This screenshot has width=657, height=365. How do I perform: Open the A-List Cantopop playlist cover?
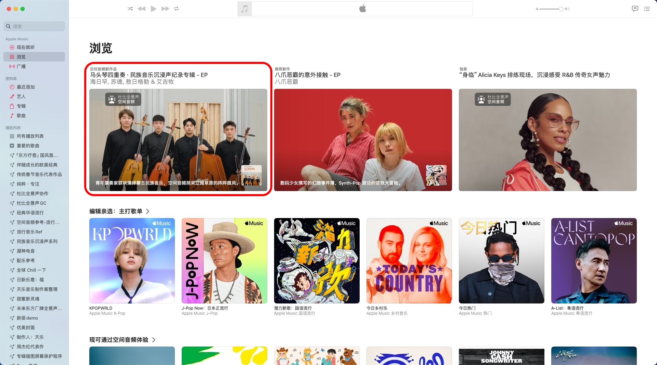[594, 261]
